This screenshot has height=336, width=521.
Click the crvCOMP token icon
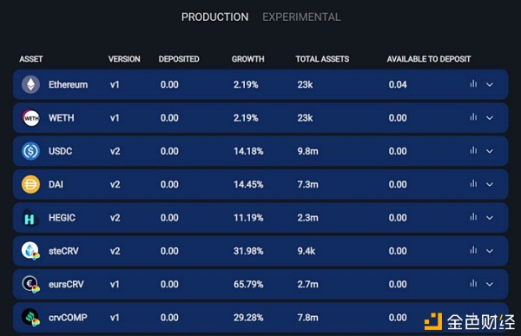[x=30, y=318]
